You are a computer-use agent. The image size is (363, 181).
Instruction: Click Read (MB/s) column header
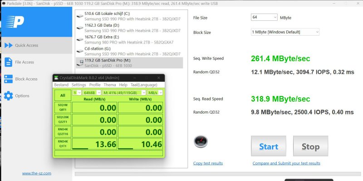pyautogui.click(x=94, y=99)
